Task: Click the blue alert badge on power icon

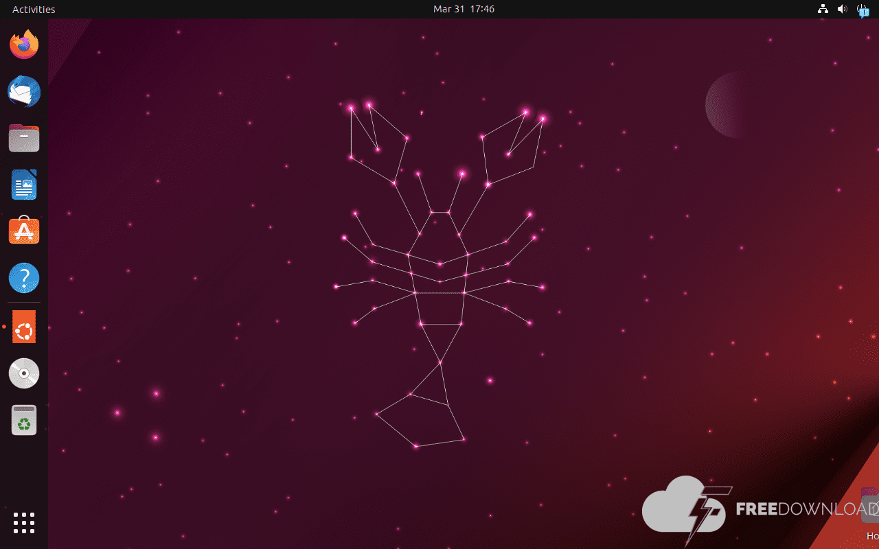Action: [x=865, y=13]
